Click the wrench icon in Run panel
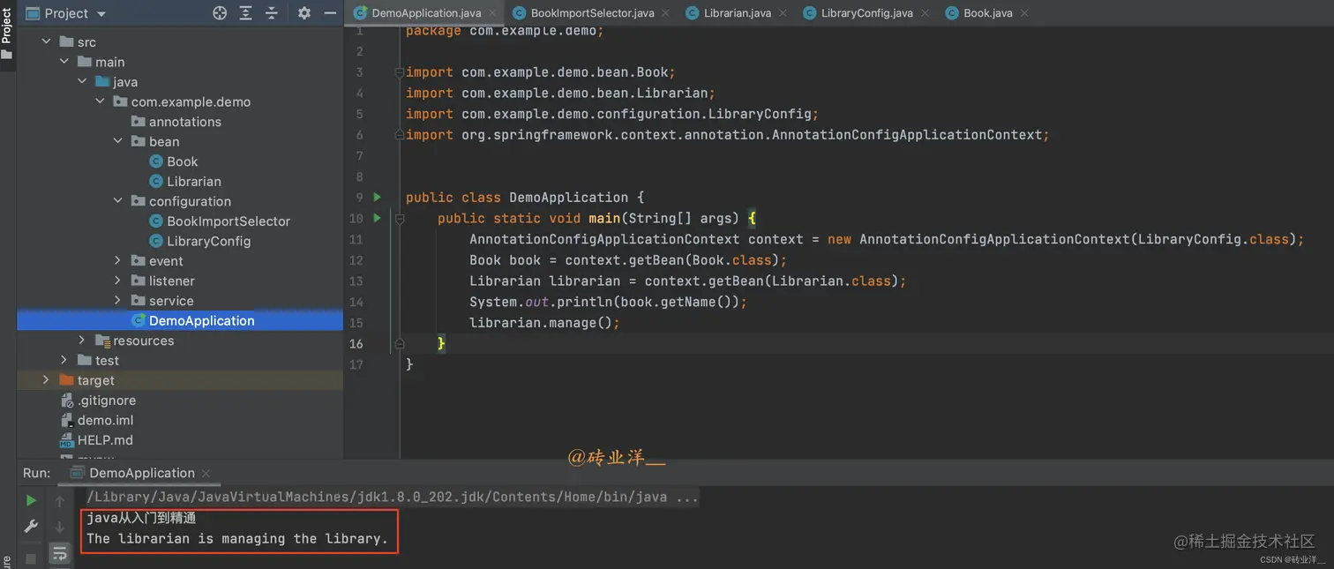Viewport: 1334px width, 569px height. [31, 527]
